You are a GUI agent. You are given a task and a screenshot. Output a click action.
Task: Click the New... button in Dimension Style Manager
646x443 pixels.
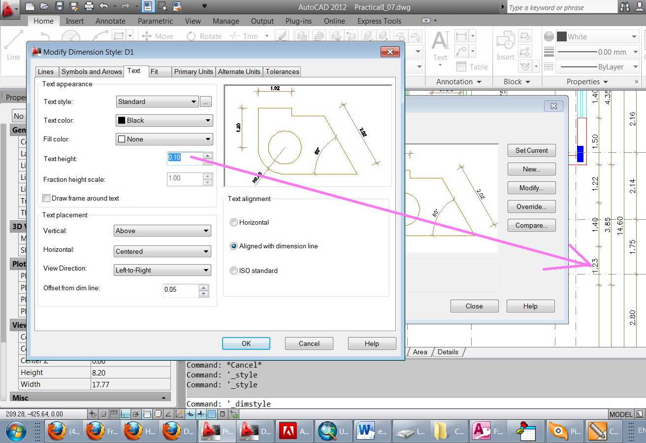click(532, 169)
